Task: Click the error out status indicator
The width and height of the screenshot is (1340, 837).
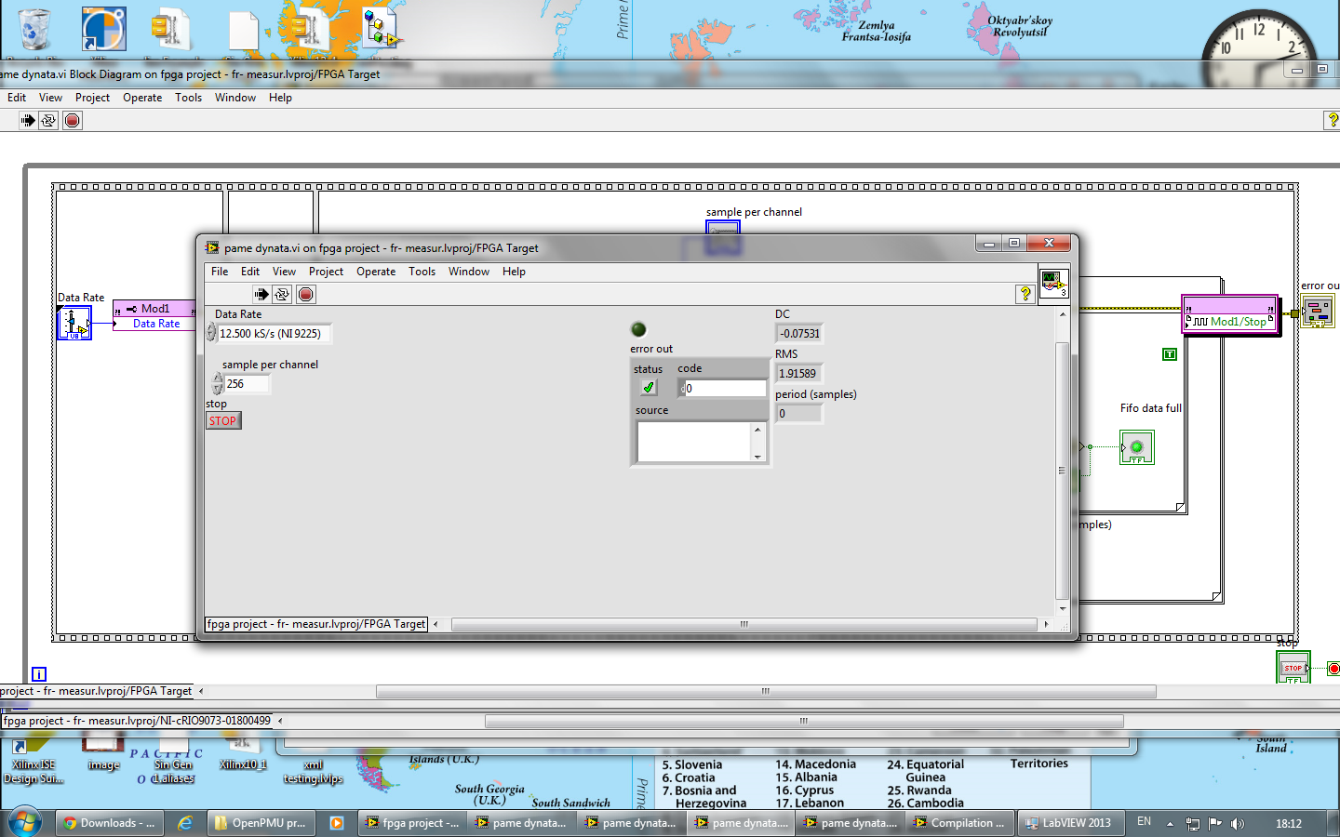Action: [x=649, y=388]
